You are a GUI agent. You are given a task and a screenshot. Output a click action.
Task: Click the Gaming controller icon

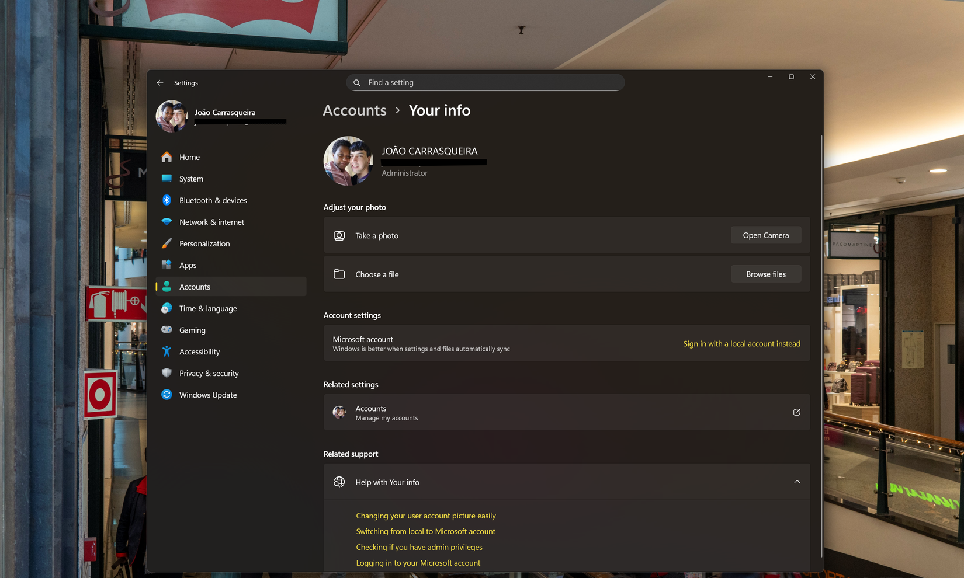click(x=167, y=330)
